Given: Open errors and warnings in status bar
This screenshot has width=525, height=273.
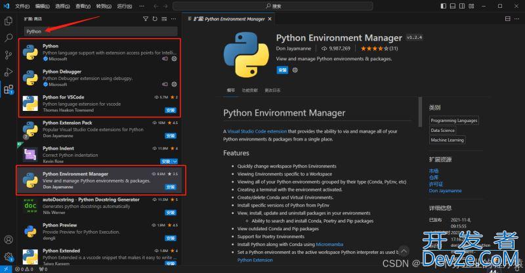Looking at the screenshot, I should tap(24, 269).
